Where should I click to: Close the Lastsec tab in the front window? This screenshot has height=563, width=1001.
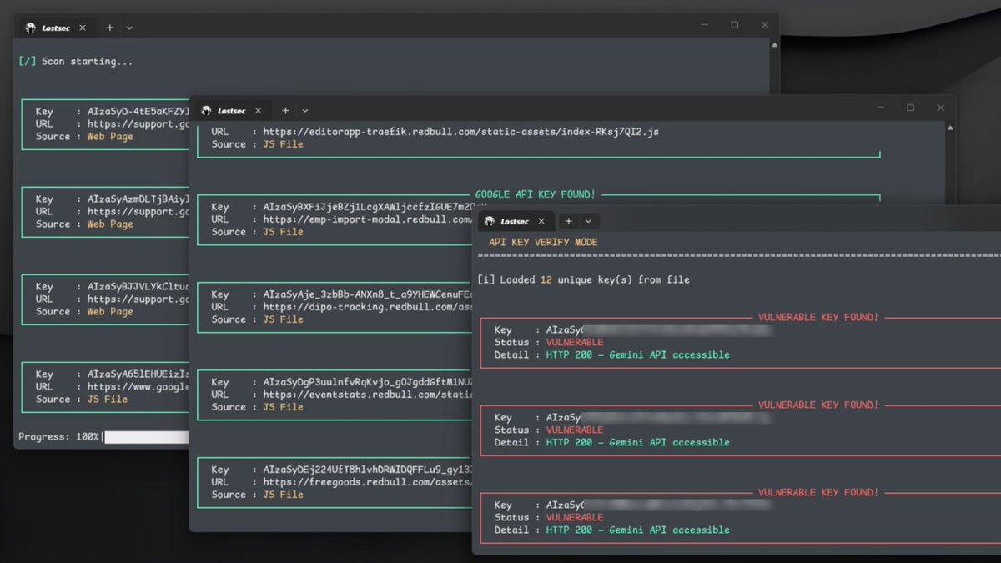541,221
